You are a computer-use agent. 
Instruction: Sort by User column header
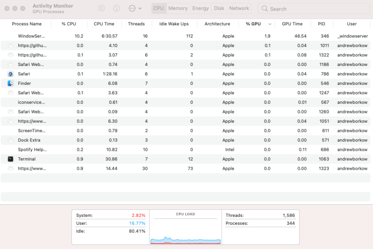click(x=352, y=24)
